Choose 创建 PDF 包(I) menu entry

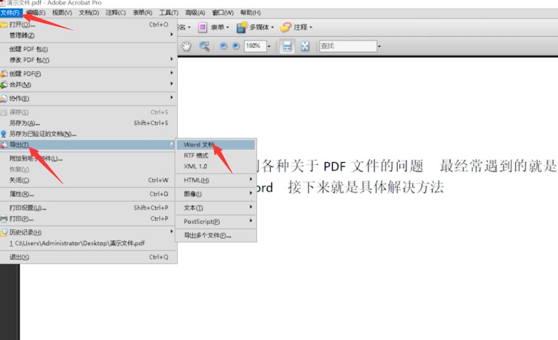point(88,49)
